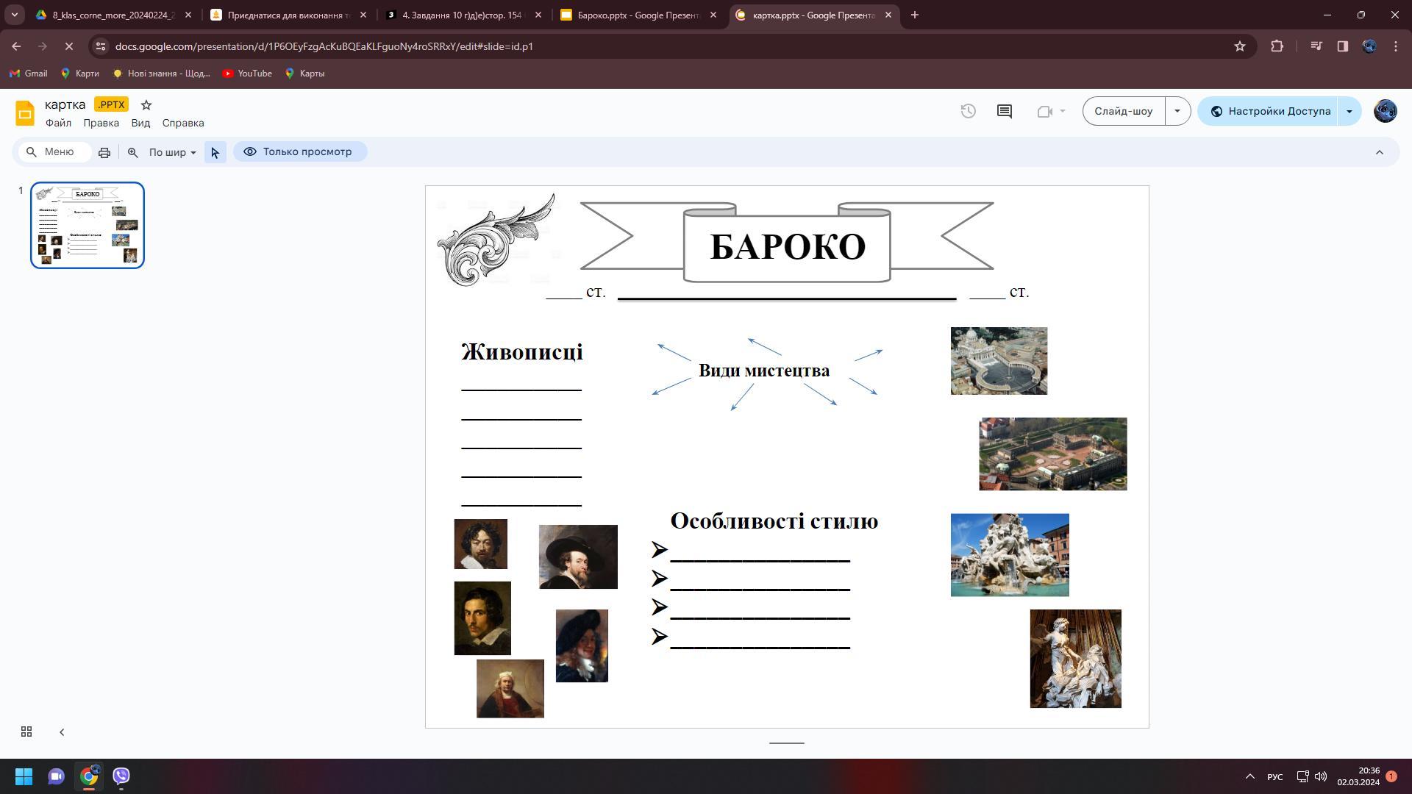Open new browser tab
1412x794 pixels.
pyautogui.click(x=914, y=15)
